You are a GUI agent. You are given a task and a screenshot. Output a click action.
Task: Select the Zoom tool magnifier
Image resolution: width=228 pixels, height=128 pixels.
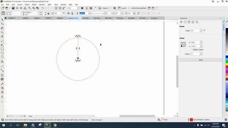tap(2, 32)
